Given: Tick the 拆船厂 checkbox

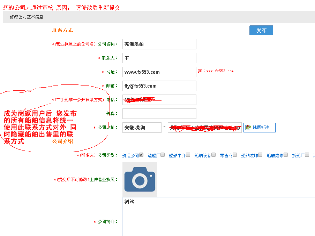Looking at the screenshot, I should (307, 155).
